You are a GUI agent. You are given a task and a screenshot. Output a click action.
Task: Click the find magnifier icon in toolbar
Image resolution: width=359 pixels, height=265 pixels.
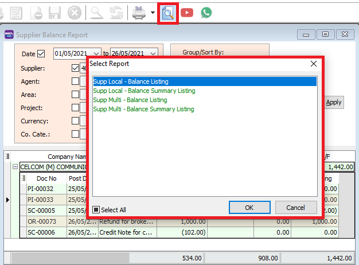pyautogui.click(x=97, y=12)
